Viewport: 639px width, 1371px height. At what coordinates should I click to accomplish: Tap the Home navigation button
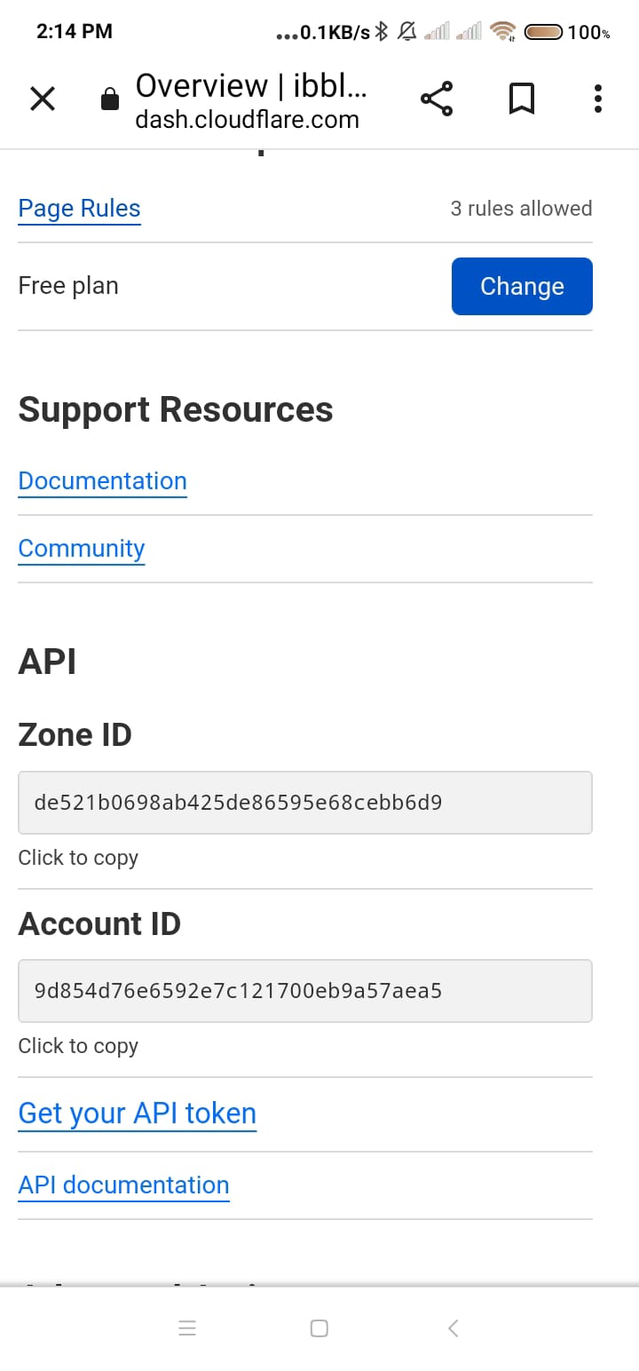click(319, 1327)
